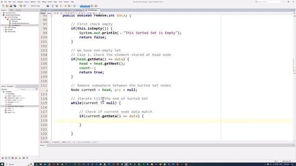296x166 pixels.
Task: Select the count field in Navigator
Action: pos(10,110)
